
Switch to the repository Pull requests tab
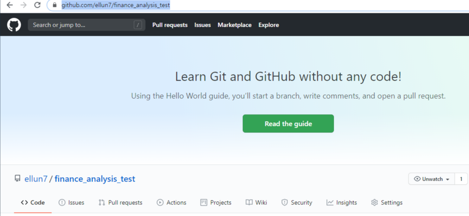tap(121, 203)
